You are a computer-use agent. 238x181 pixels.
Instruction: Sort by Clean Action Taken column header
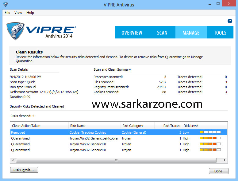click(39, 126)
